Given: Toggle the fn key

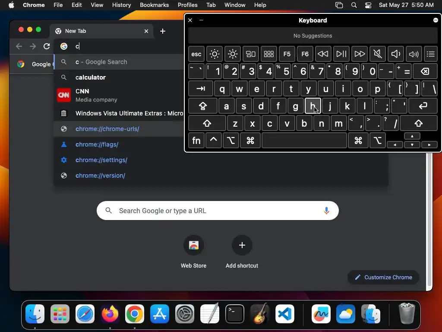Looking at the screenshot, I should pyautogui.click(x=196, y=140).
